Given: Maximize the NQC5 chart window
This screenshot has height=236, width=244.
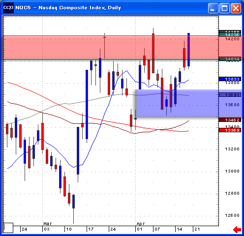Looking at the screenshot, I should 224,8.
